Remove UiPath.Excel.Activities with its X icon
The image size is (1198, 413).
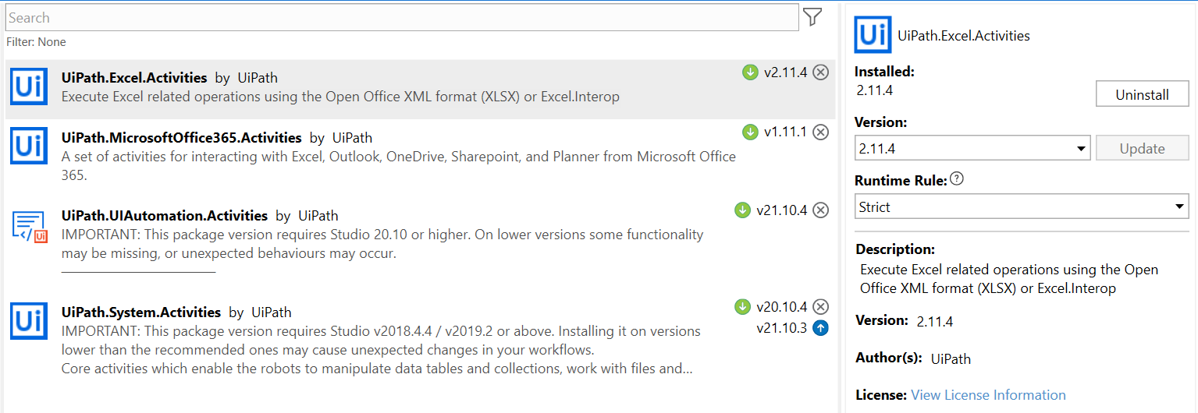point(820,72)
